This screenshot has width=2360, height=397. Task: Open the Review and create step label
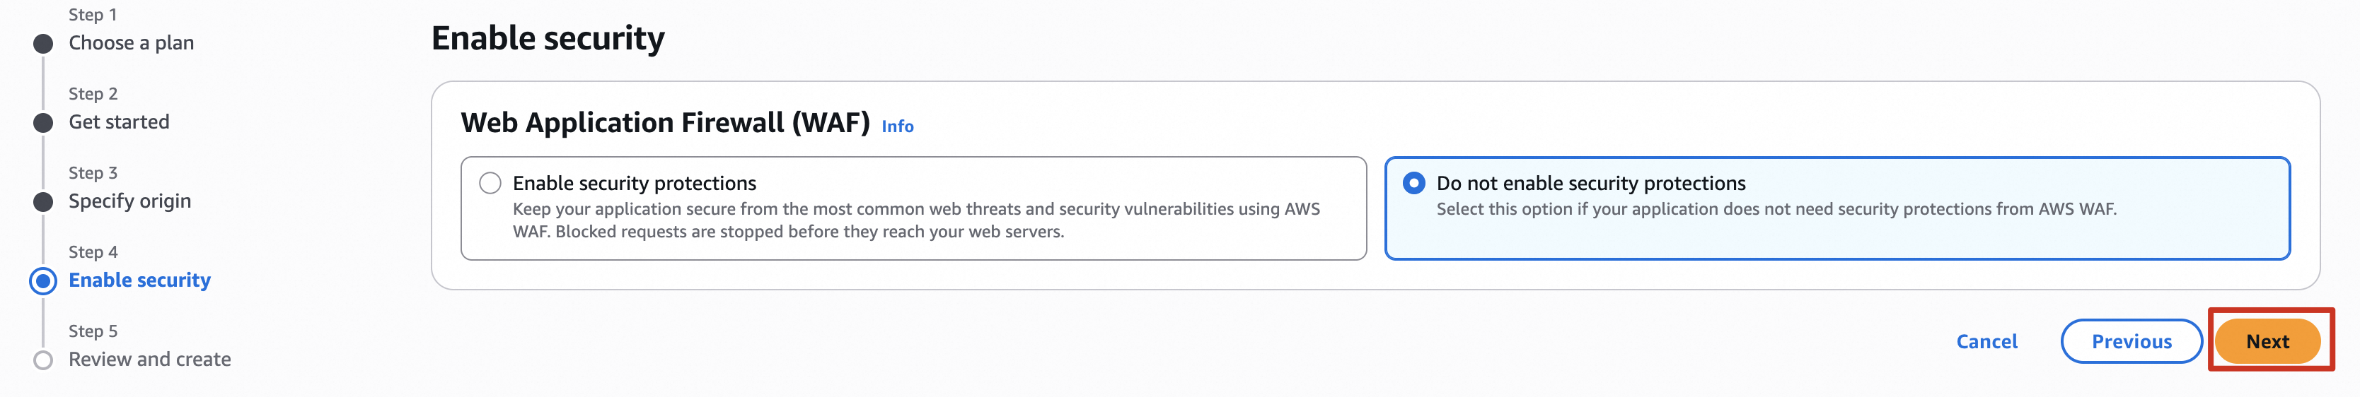[149, 360]
